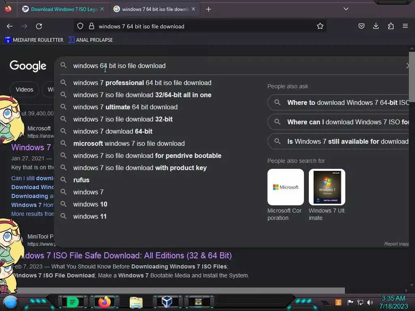Reload the page with the refresh icon
This screenshot has height=311, width=415.
[39, 26]
